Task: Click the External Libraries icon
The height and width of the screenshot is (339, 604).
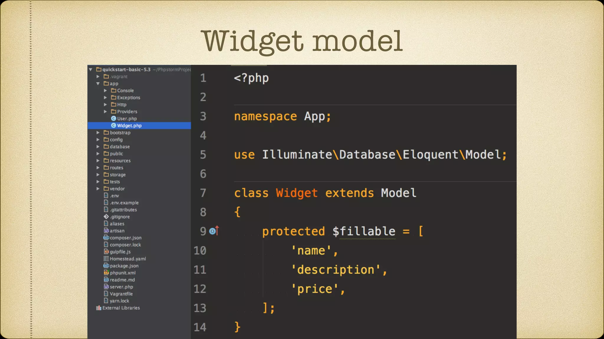Action: pyautogui.click(x=99, y=308)
